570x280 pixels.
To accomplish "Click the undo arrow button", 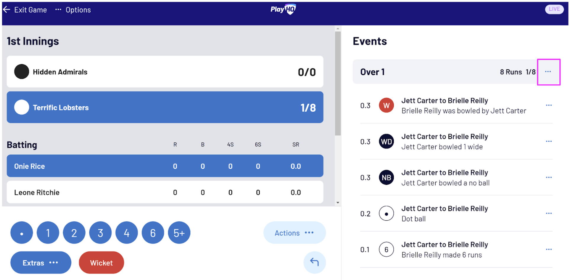I will coord(314,262).
